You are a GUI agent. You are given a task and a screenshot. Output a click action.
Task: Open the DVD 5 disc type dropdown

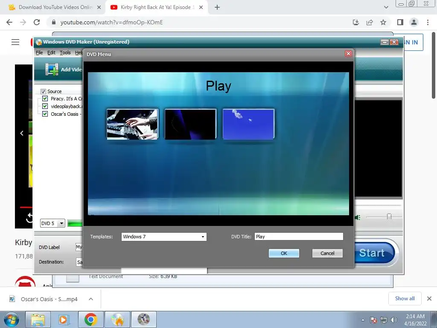pos(52,223)
